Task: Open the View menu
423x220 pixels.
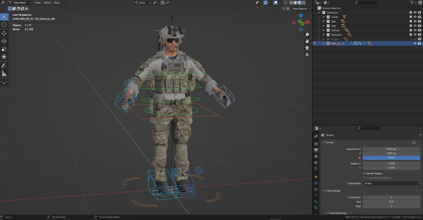Action: 38,3
